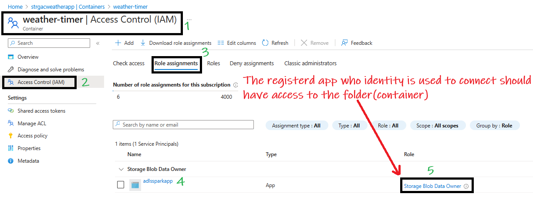Open the ellipsis more options menu
The height and width of the screenshot is (214, 533).
[189, 19]
